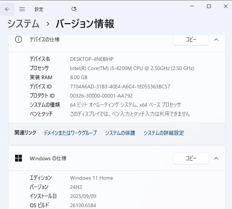Click the ペンとタッチ label
Image resolution: width=232 pixels, height=209 pixels.
[41, 114]
